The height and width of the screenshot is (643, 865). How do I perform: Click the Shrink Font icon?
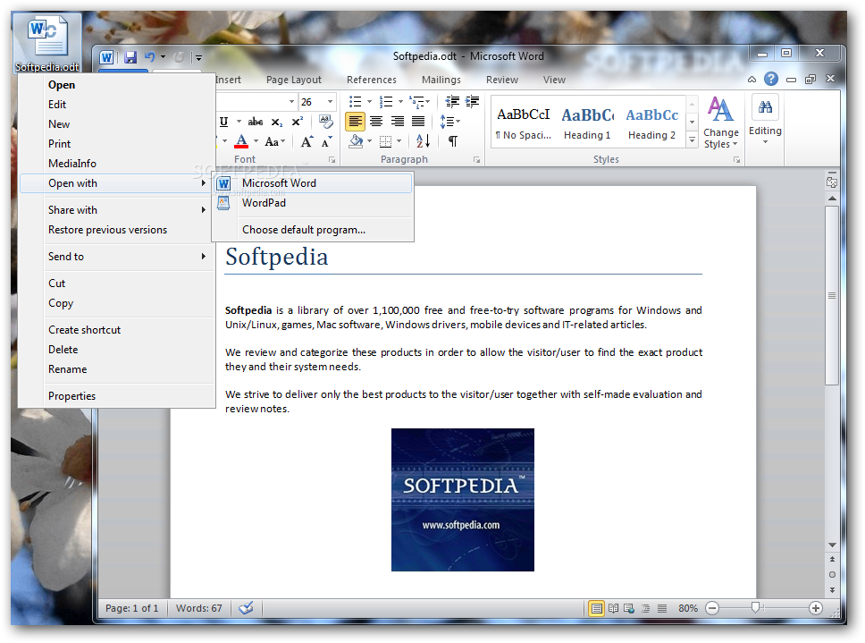pos(326,142)
